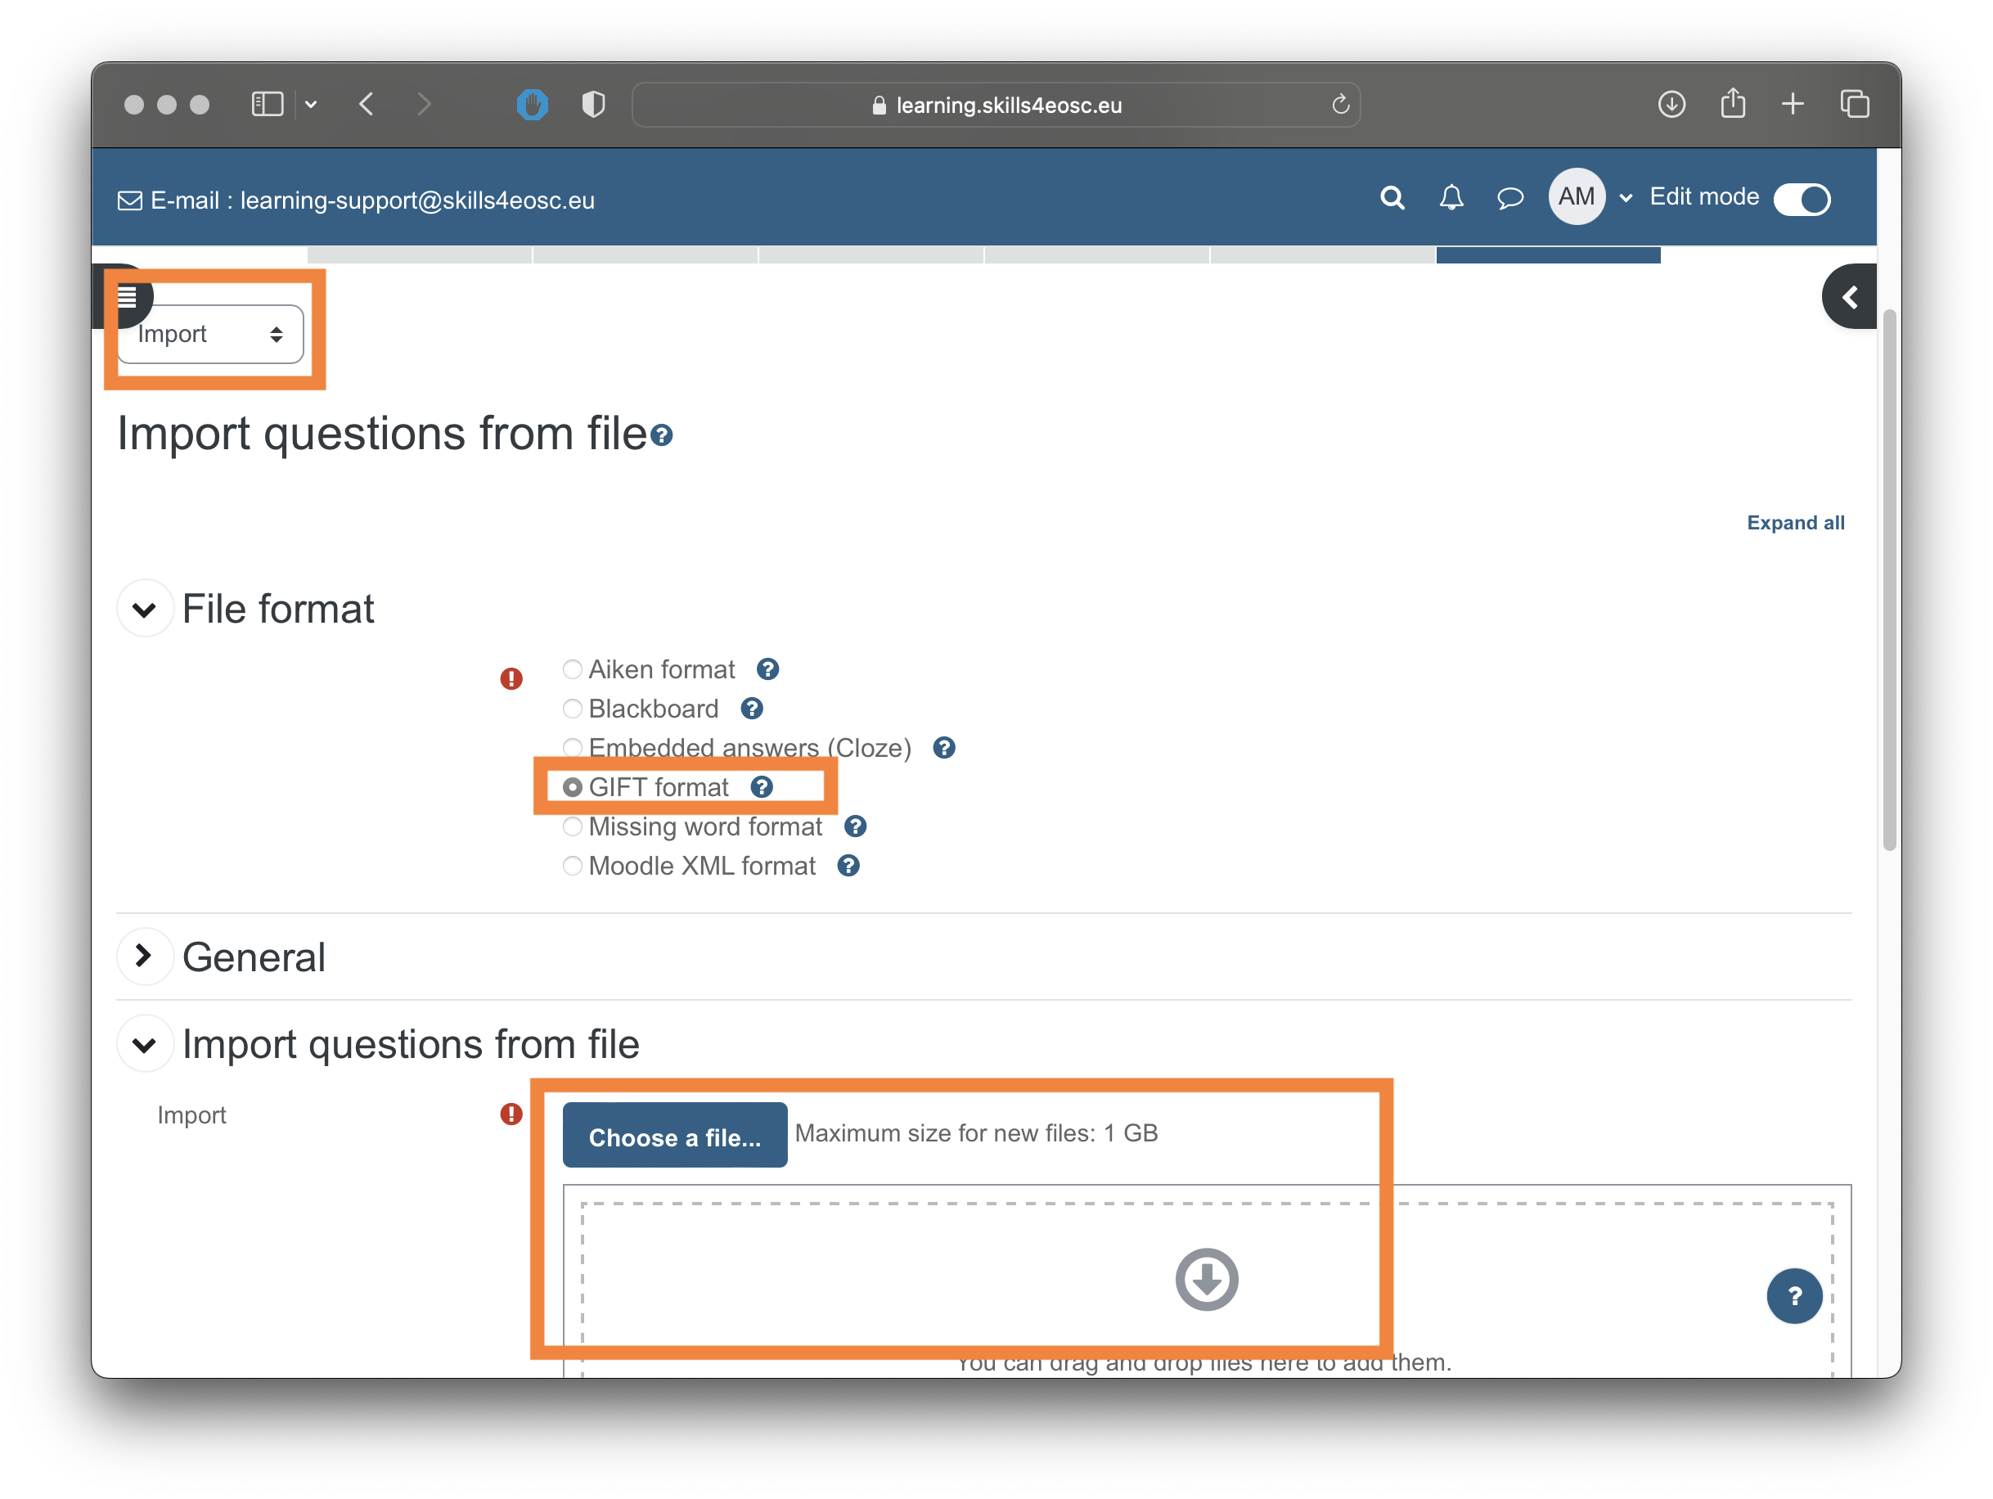The height and width of the screenshot is (1499, 1993).
Task: Show Safari downloads icon
Action: tap(1671, 105)
